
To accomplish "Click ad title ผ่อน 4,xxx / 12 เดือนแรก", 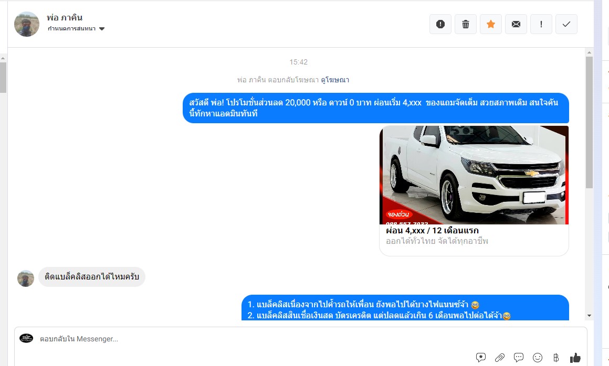I will (x=432, y=230).
